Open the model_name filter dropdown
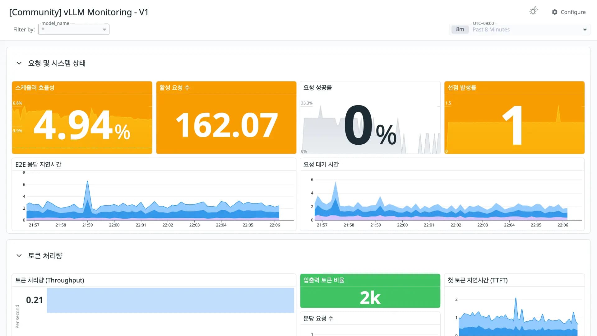This screenshot has height=336, width=597. click(74, 29)
